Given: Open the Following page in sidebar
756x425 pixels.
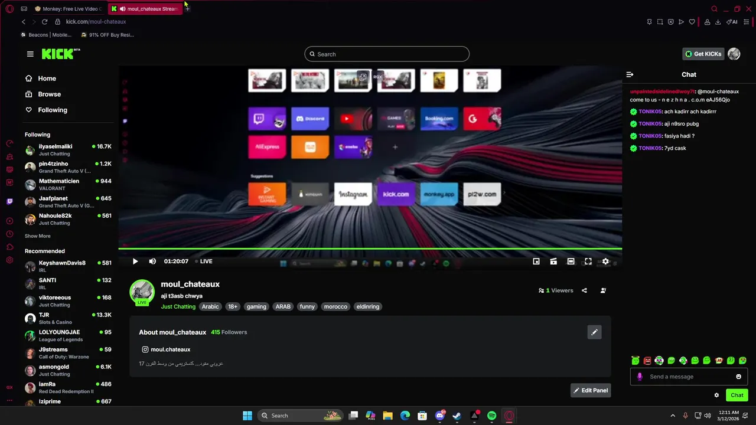Looking at the screenshot, I should tap(53, 110).
